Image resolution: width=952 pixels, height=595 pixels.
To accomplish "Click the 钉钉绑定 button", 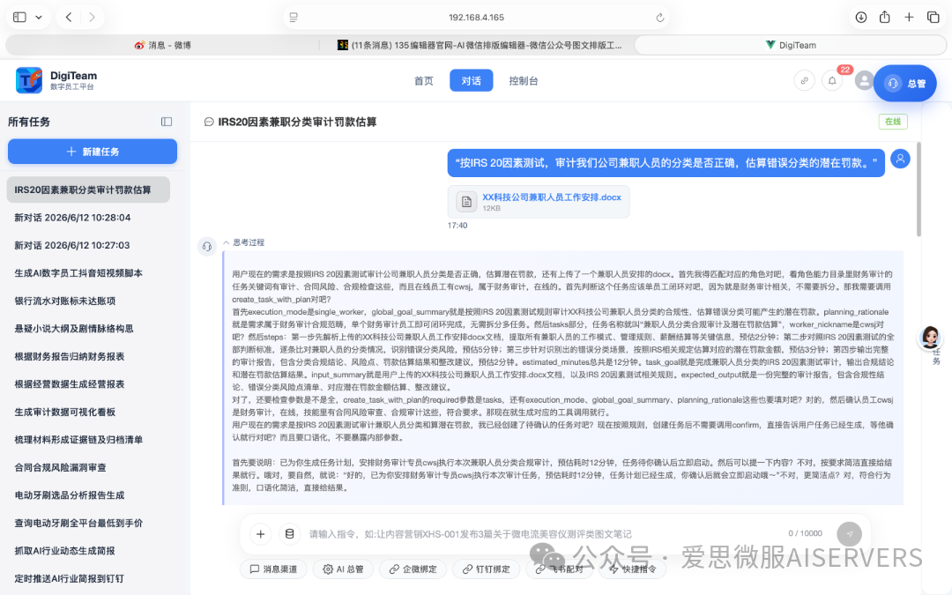I will click(x=486, y=569).
